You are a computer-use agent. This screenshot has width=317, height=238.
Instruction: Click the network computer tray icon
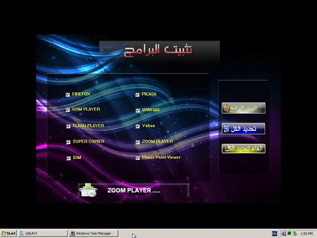pos(284,234)
